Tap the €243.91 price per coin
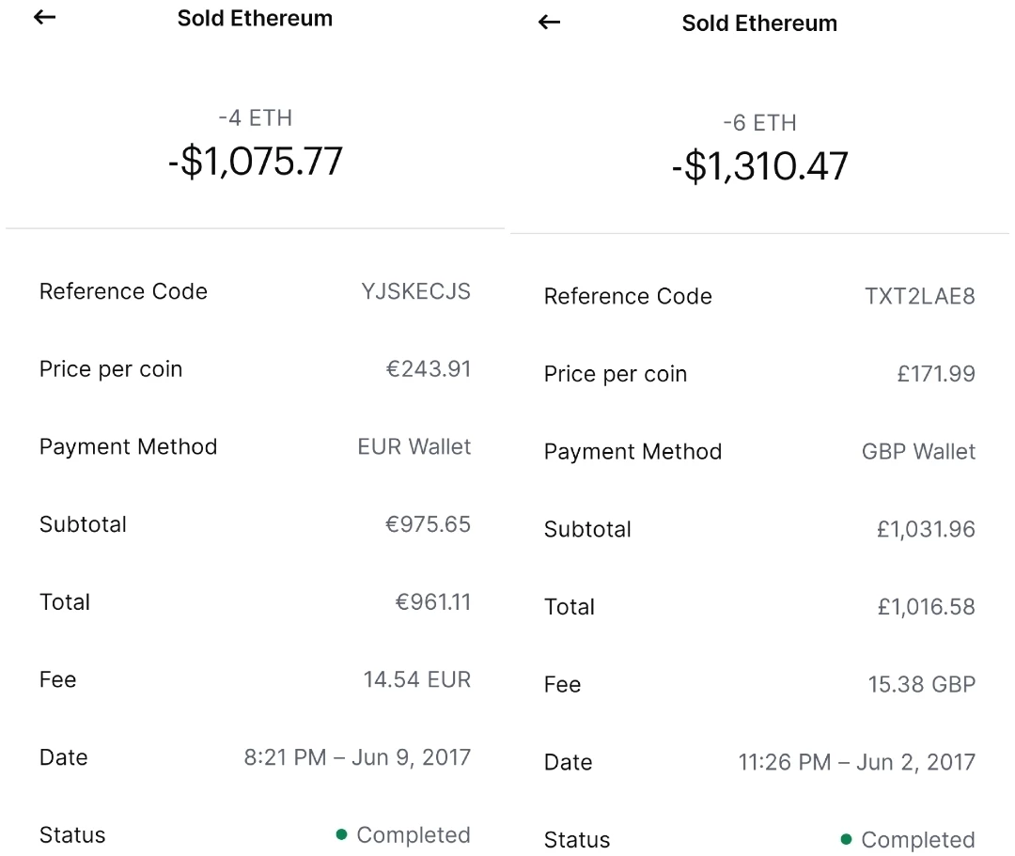Screen dimensions: 1015x856 (x=429, y=369)
